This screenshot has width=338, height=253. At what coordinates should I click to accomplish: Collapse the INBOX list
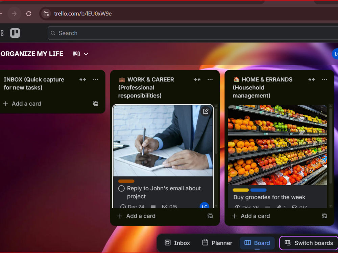point(83,80)
